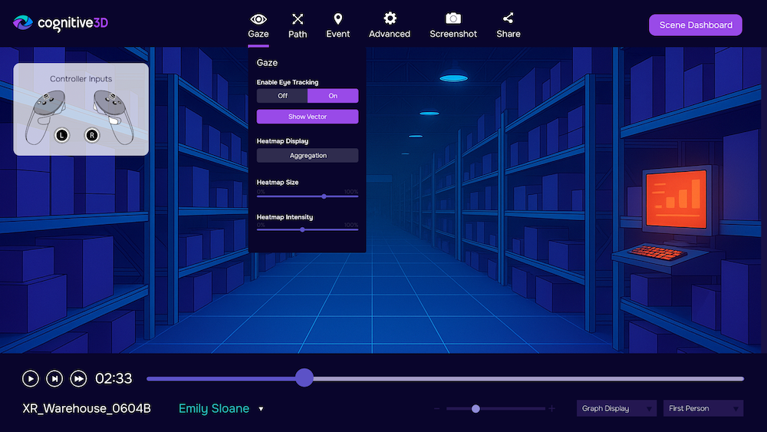
Task: Turn eye tracking Off
Action: [282, 96]
